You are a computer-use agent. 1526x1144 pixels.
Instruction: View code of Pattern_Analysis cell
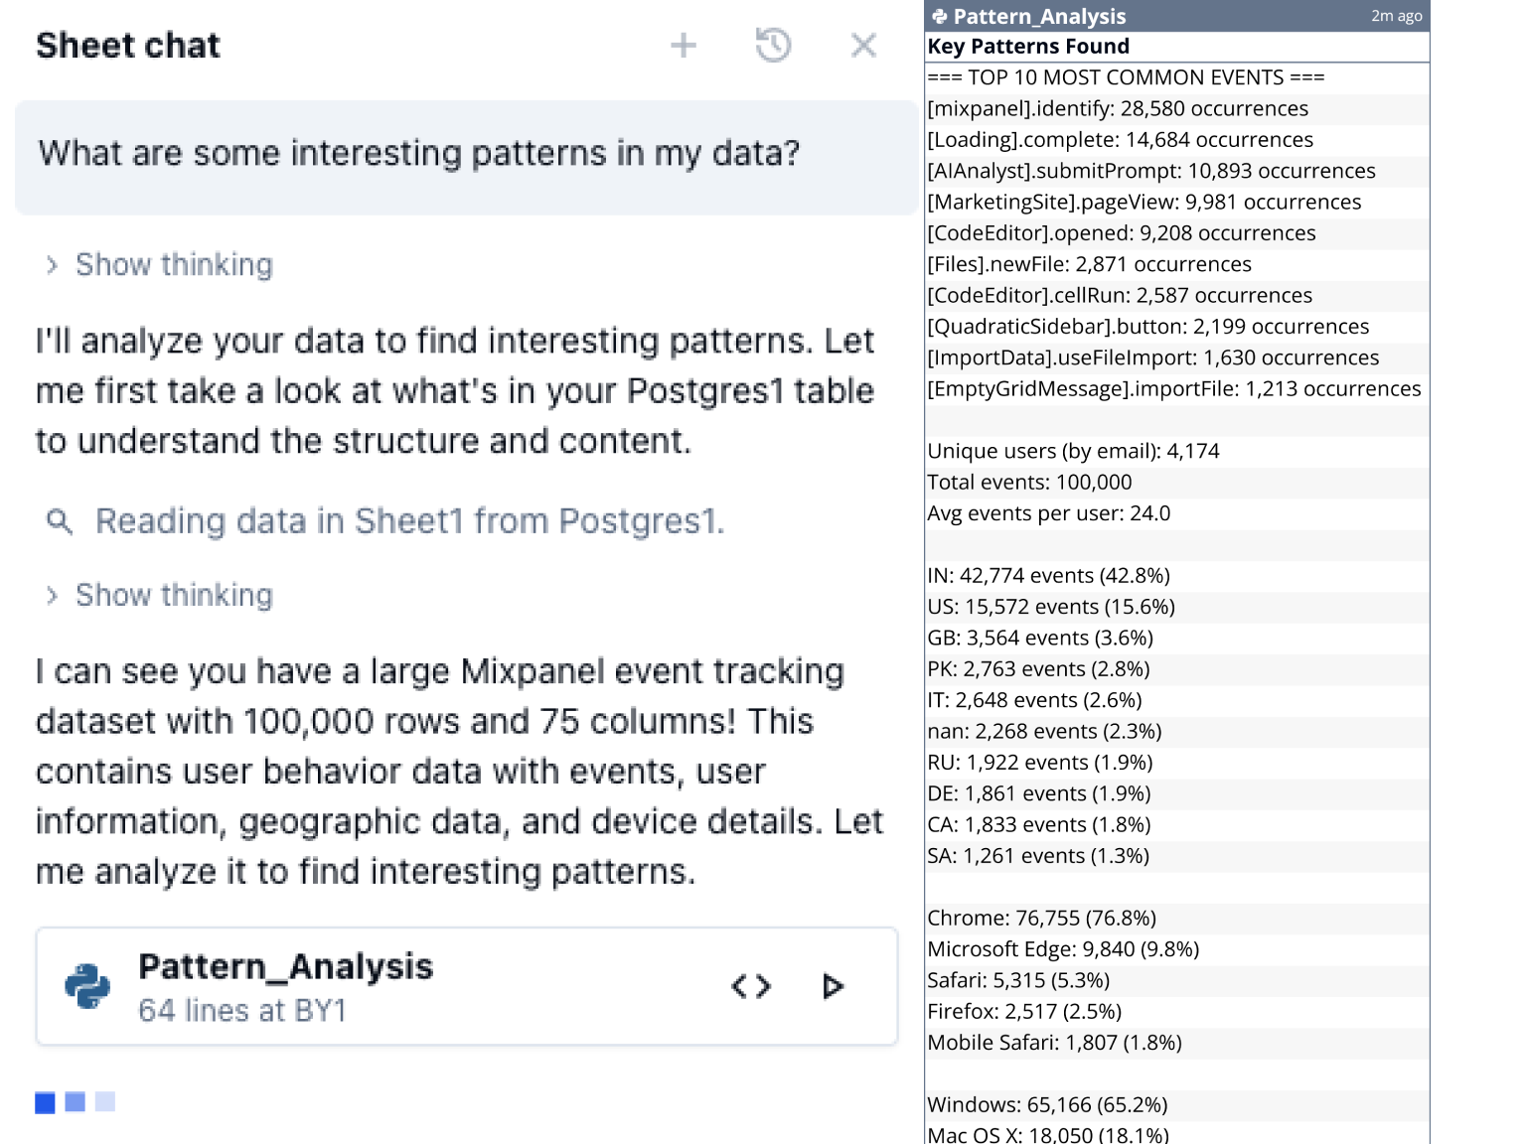751,986
